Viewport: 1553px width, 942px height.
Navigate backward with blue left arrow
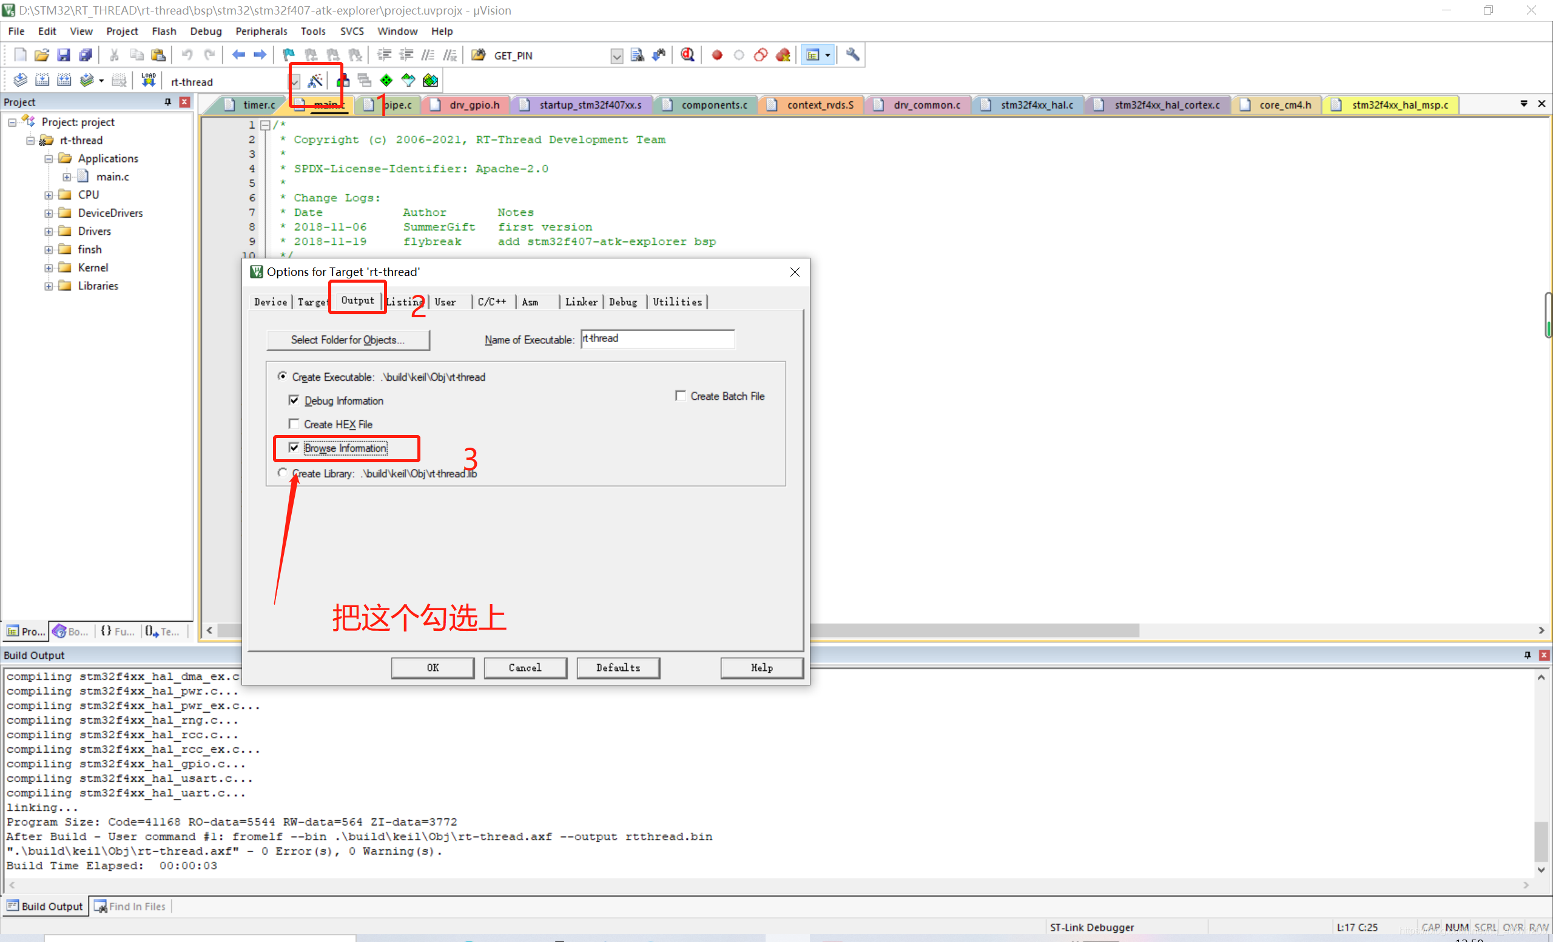[238, 55]
